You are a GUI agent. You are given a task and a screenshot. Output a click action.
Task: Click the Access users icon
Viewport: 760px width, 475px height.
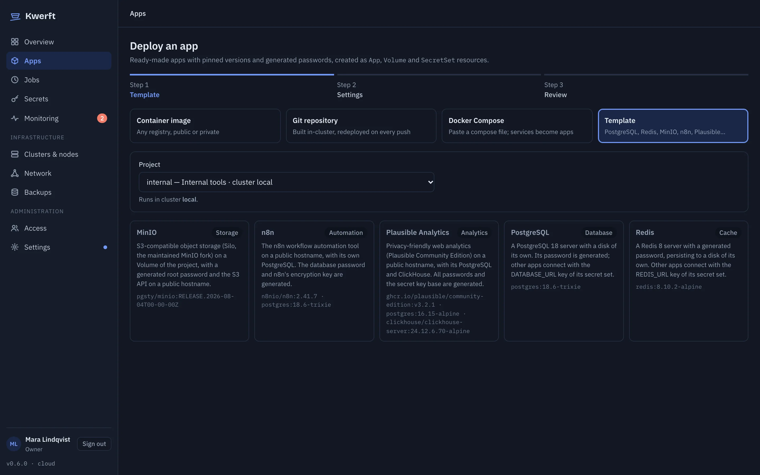click(x=15, y=228)
